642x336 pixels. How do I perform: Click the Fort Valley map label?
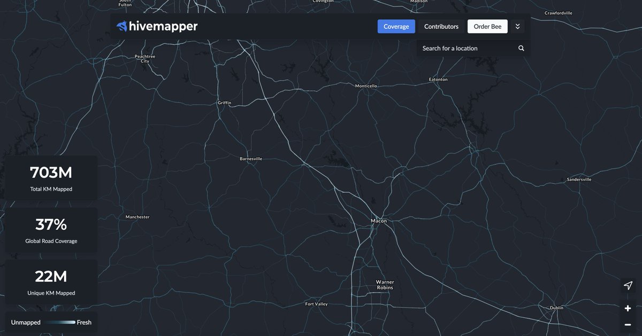click(316, 304)
